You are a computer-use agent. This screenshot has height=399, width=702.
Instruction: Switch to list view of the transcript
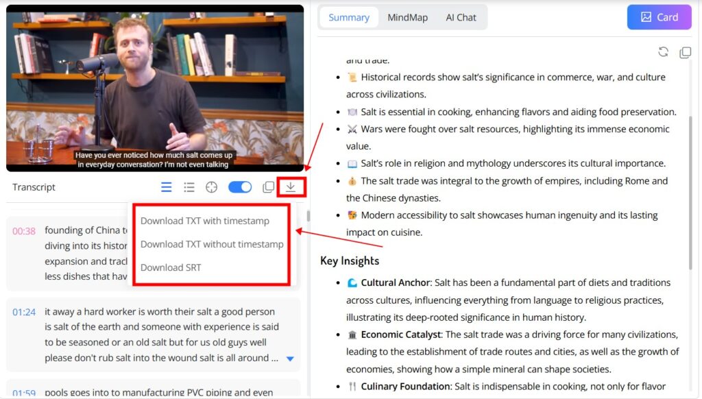[x=189, y=186]
